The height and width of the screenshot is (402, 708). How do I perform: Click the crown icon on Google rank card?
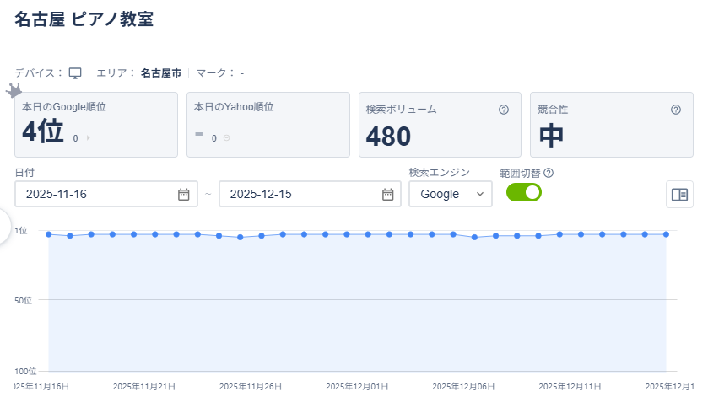[x=14, y=90]
